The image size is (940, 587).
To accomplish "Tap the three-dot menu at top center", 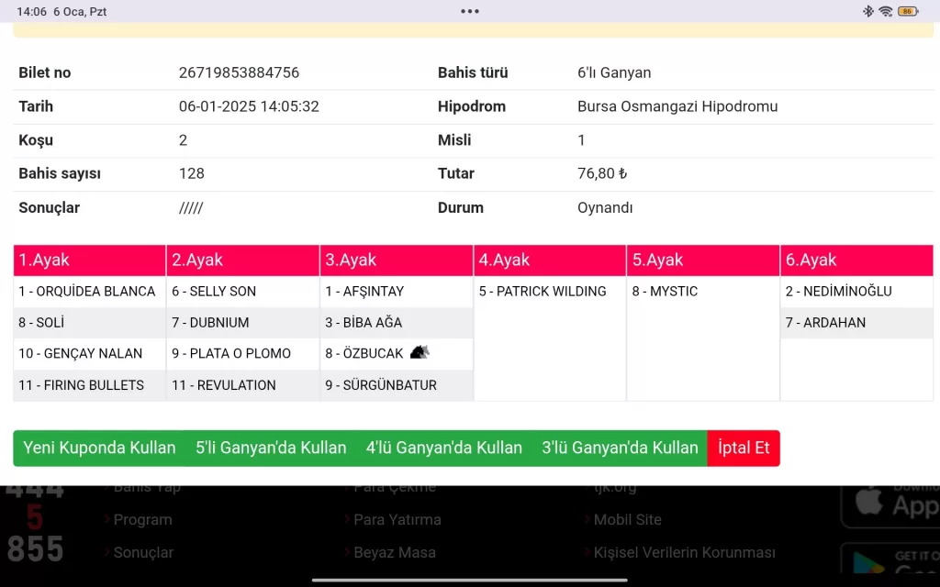I will [x=470, y=11].
